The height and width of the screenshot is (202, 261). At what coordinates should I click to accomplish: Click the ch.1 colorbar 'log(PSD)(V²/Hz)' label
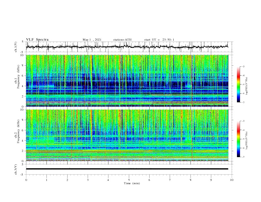coord(246,86)
